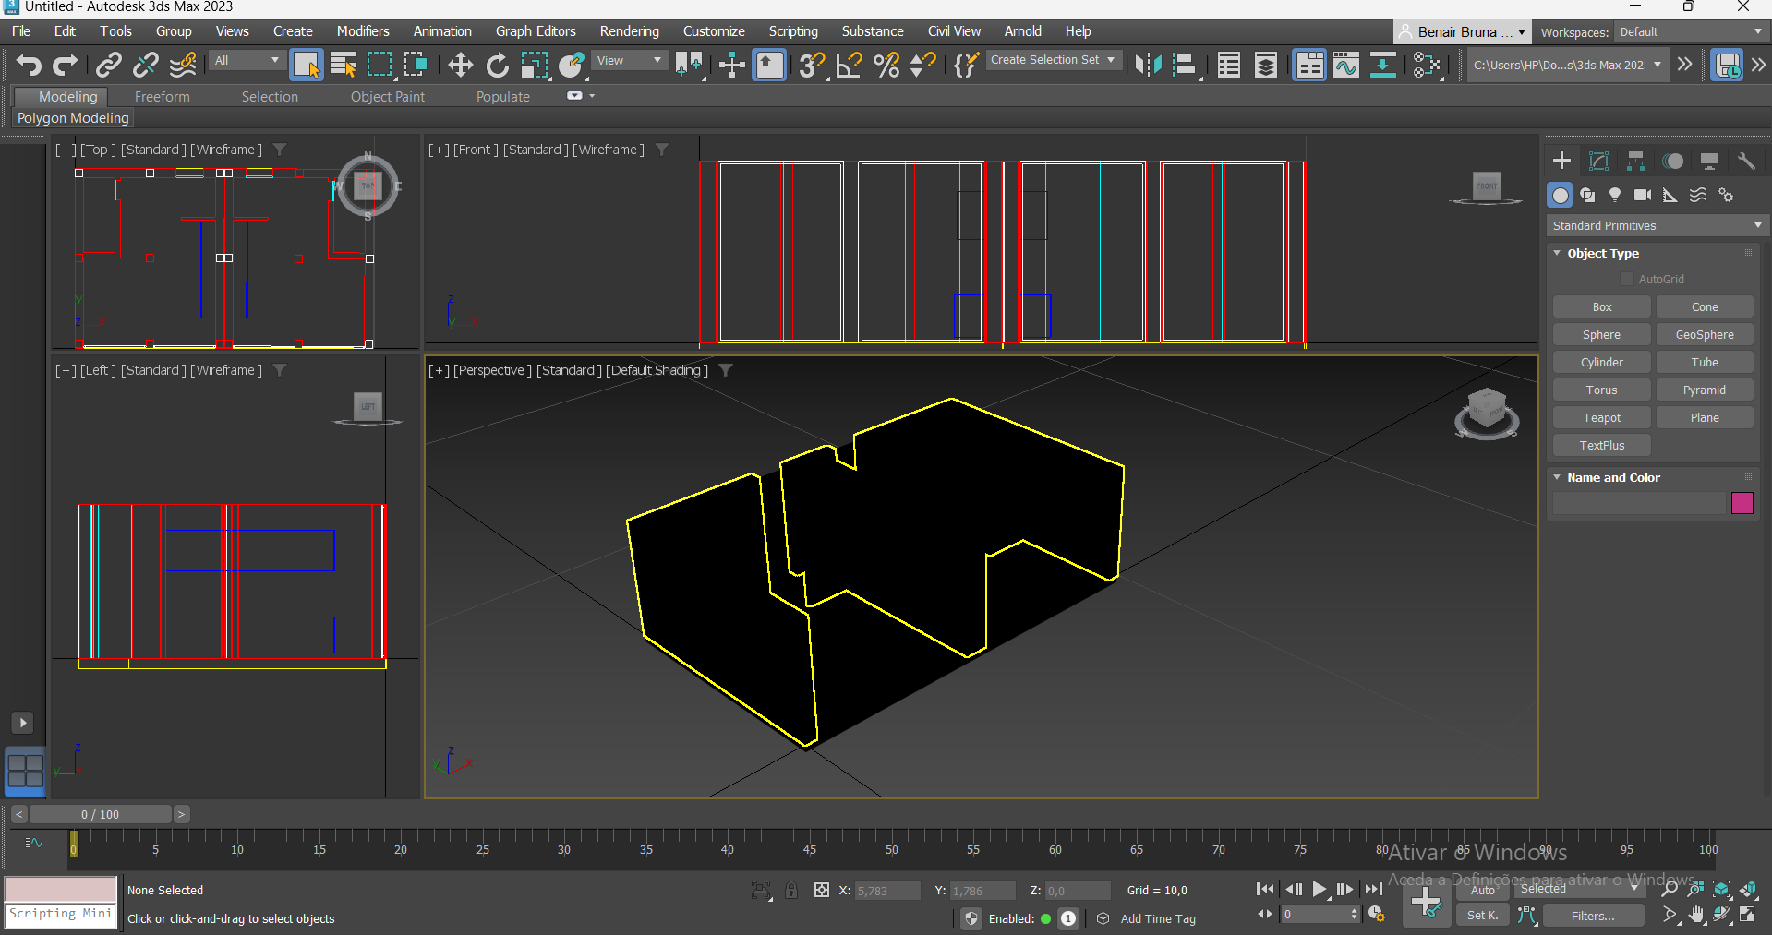Go to the animation start frame

pos(1265,889)
